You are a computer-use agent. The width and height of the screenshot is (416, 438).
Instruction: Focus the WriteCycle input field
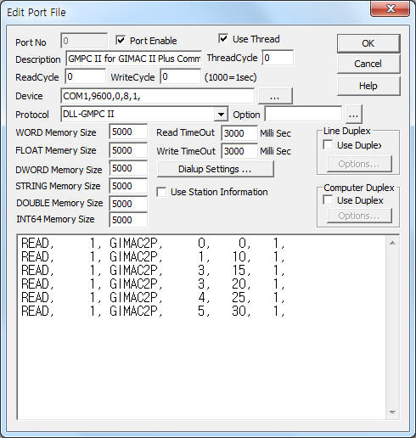180,76
